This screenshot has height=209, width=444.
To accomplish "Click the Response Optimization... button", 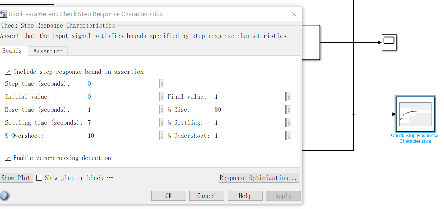I will [259, 178].
